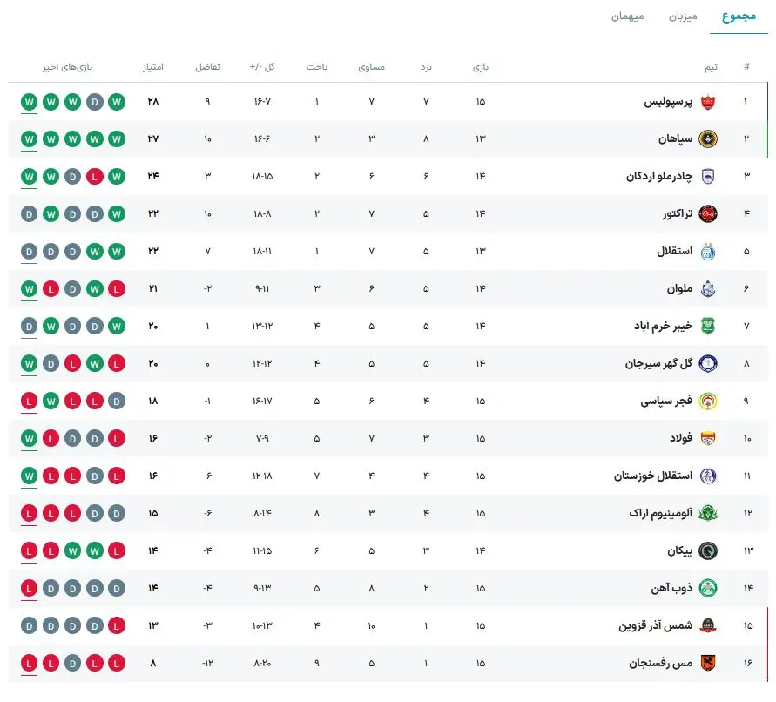Click the Mes Rafsanjan club crest
The height and width of the screenshot is (702, 776).
[707, 664]
